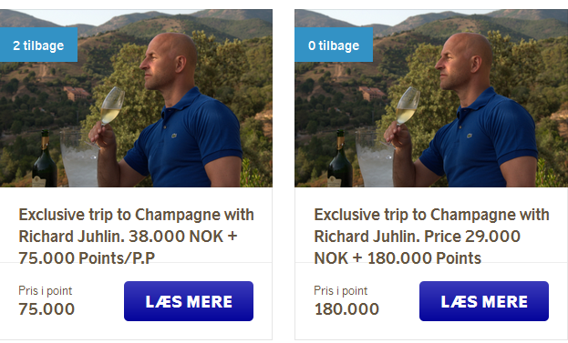Click the champagne bottle in the '2 tilbage' photo
Viewport: 568px width, 343px height.
(x=45, y=159)
